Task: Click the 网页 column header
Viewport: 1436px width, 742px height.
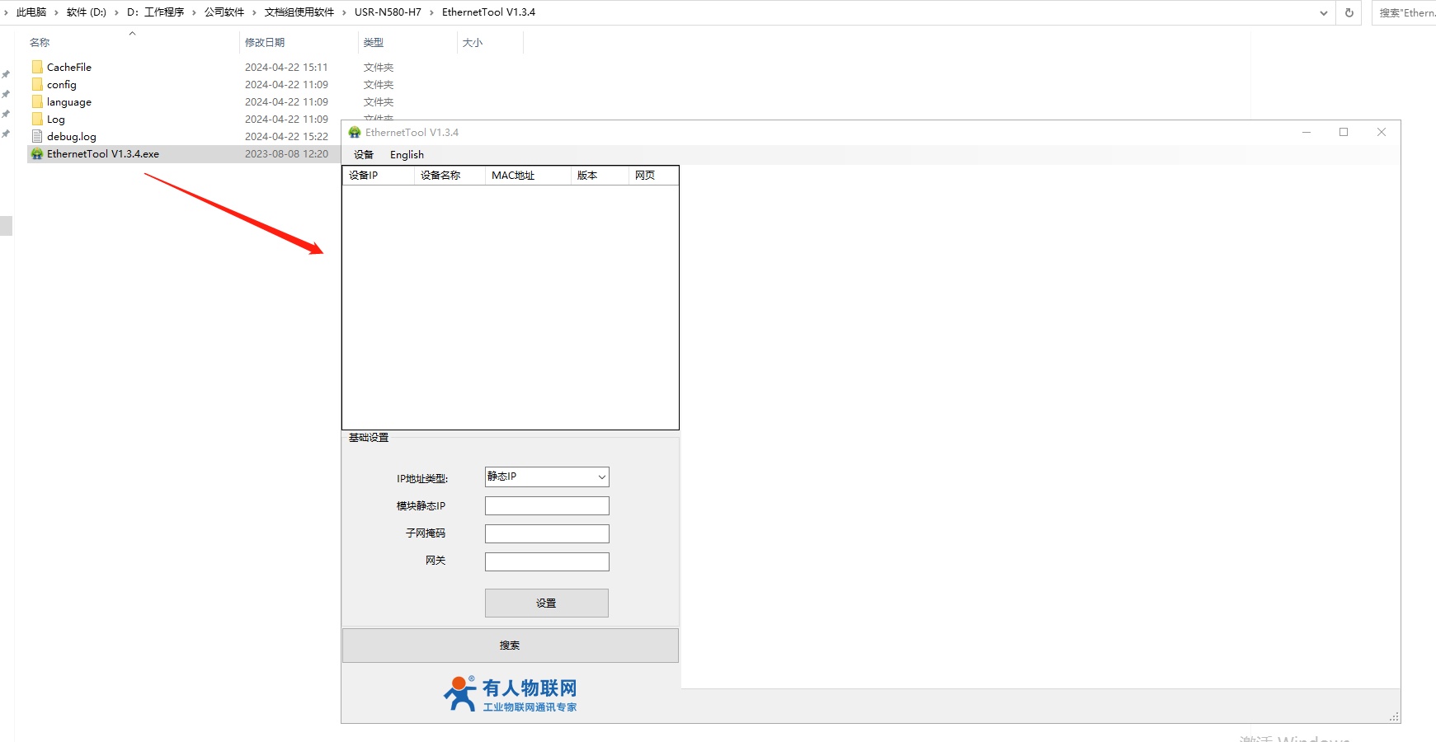Action: tap(653, 176)
